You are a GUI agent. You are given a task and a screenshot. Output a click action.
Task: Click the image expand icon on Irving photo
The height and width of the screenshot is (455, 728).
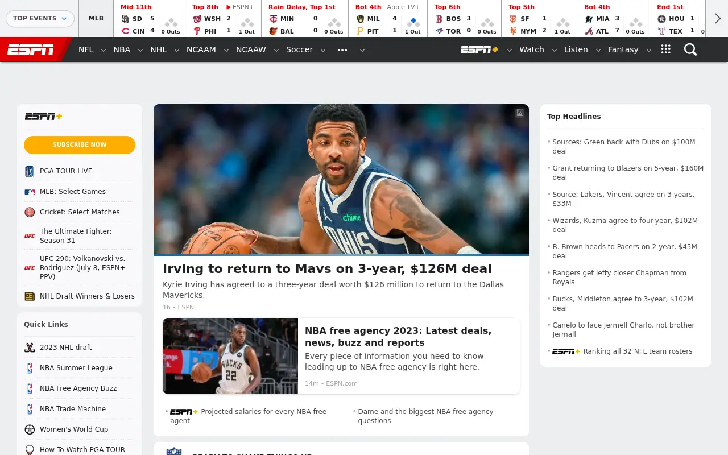click(520, 113)
